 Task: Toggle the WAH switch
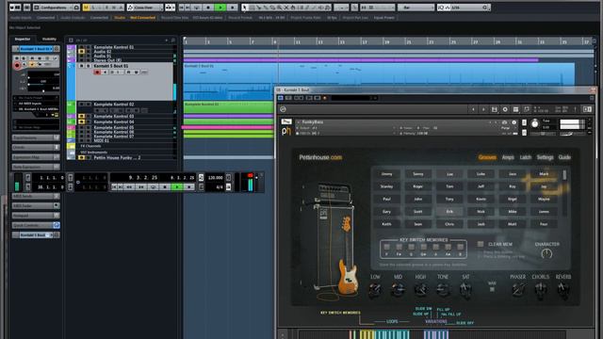coord(492,289)
